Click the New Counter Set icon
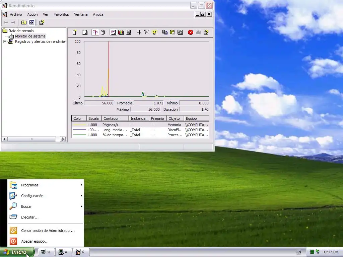Viewport: 343px width, 257px height. 74,32
